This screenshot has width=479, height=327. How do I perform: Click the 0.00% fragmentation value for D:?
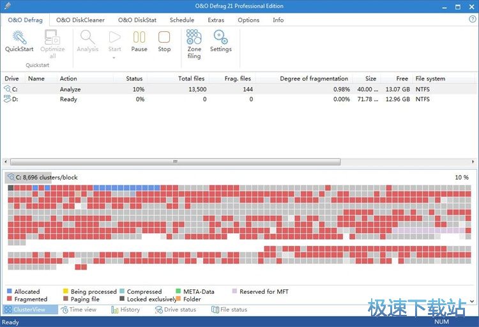point(342,99)
